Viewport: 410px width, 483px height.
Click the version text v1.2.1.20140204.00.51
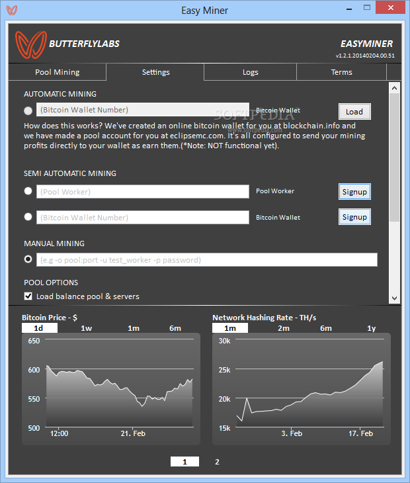[365, 56]
